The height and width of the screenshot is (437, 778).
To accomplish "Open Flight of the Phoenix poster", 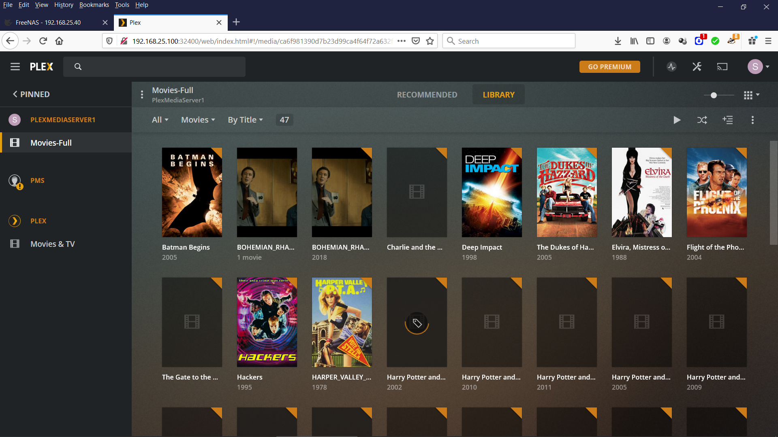I will [x=717, y=192].
